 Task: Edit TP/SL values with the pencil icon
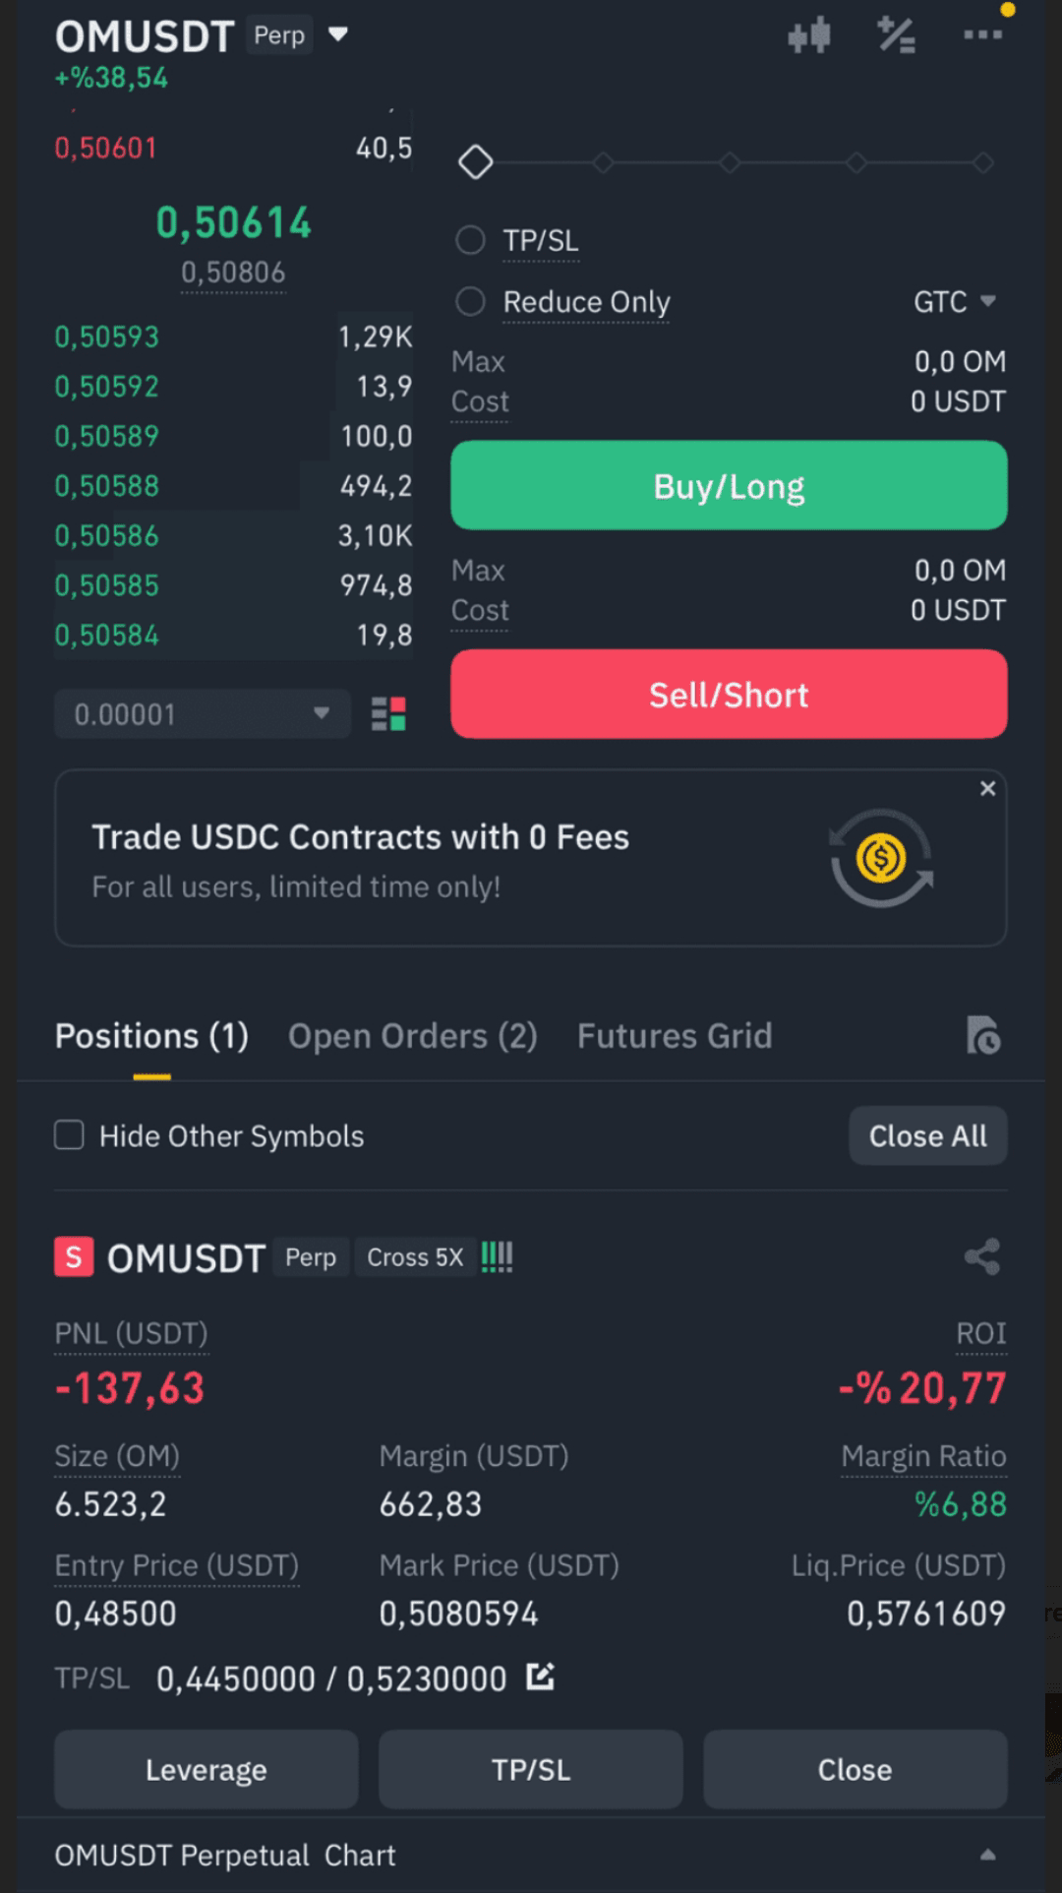pos(540,1677)
